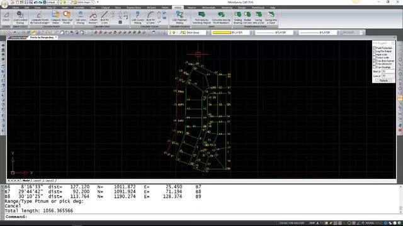Select the Best Fit a Curve tool
The width and height of the screenshot is (403, 226).
150,17
